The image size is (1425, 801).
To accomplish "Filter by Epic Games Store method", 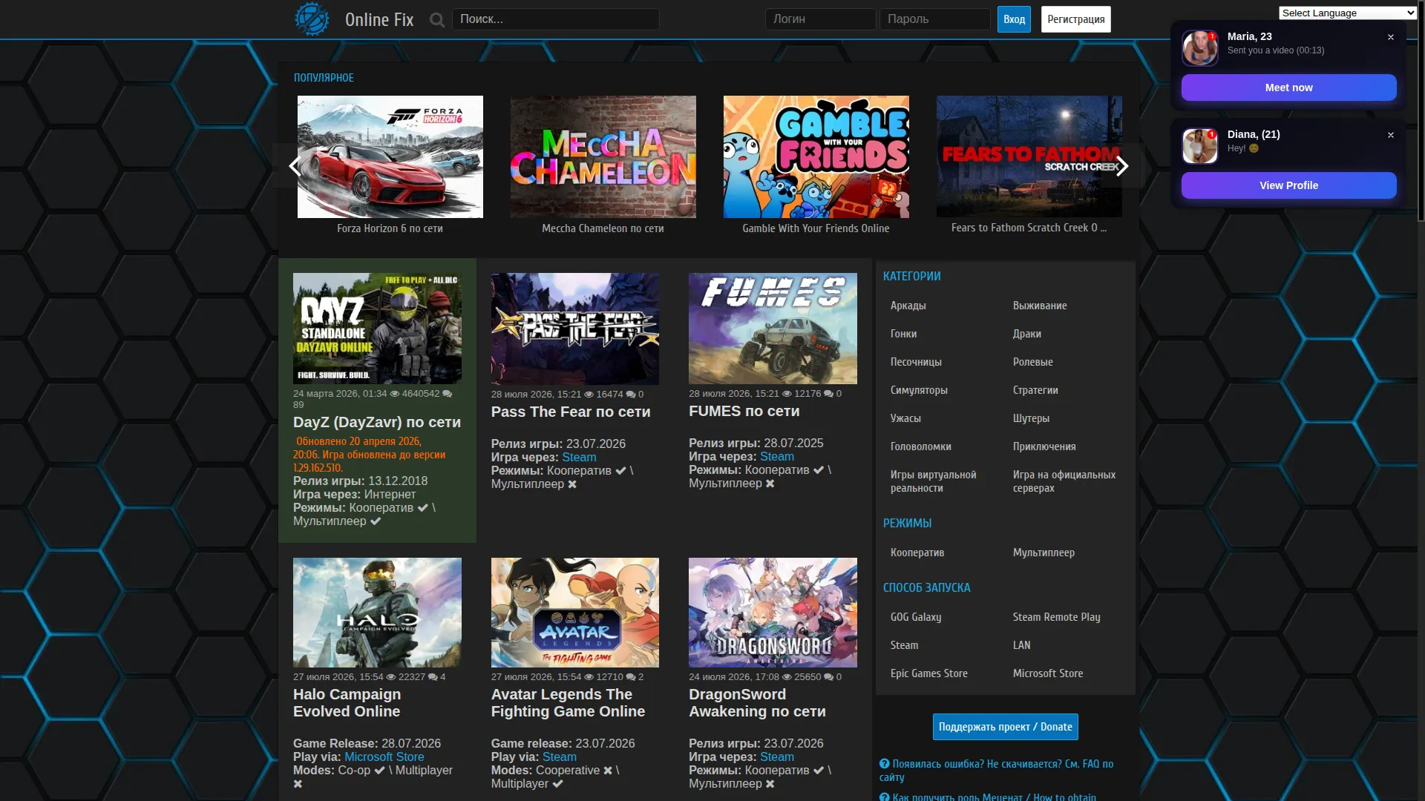I will point(929,673).
